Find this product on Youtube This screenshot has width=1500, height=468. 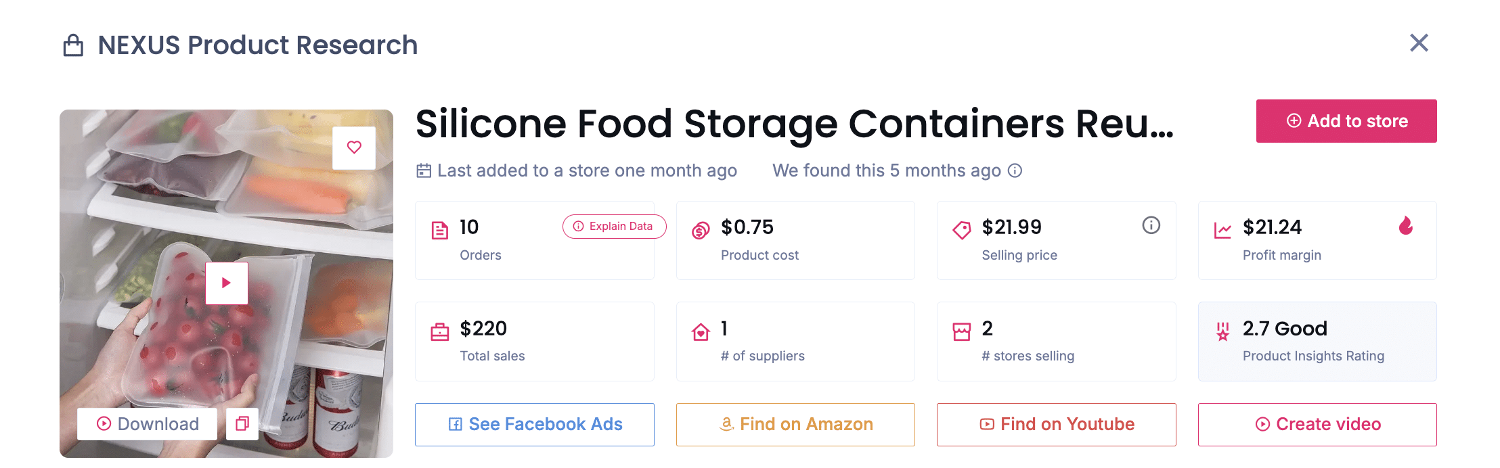[x=1056, y=425]
